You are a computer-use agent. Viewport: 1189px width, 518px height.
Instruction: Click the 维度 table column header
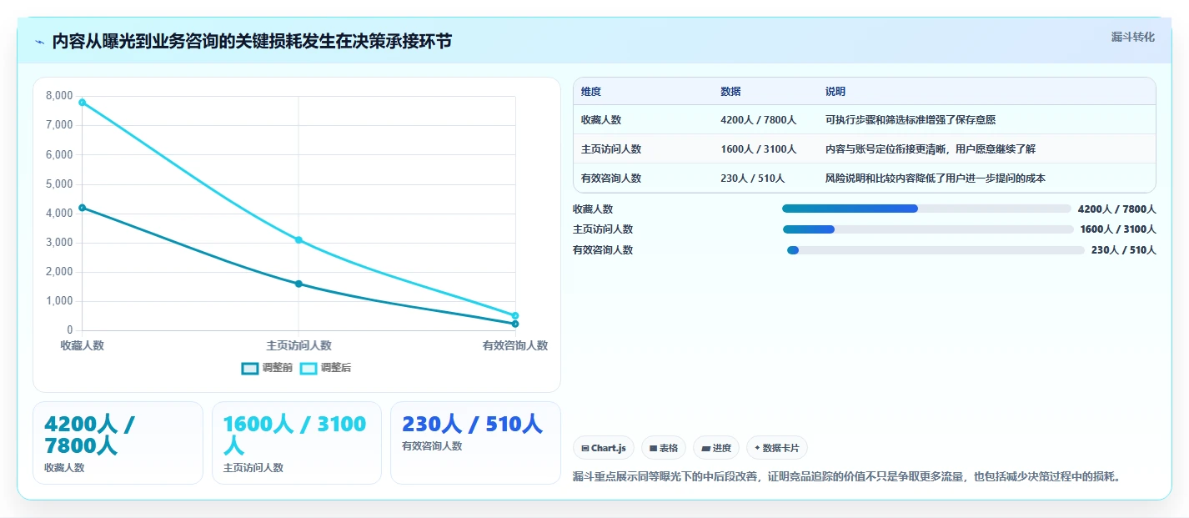(x=591, y=92)
